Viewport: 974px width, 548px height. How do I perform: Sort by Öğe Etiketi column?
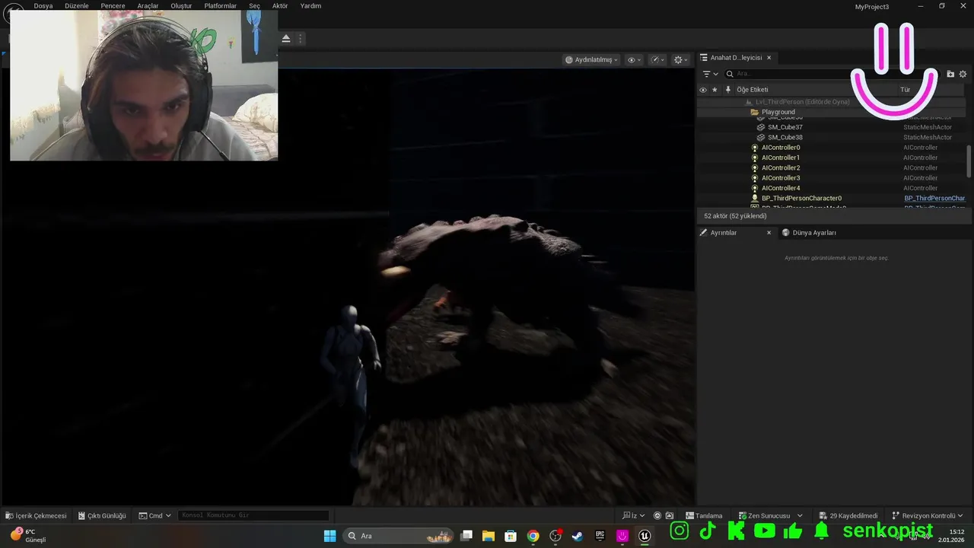tap(752, 90)
